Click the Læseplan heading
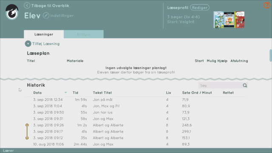Viewport: 272px width, 153px height. (38, 53)
